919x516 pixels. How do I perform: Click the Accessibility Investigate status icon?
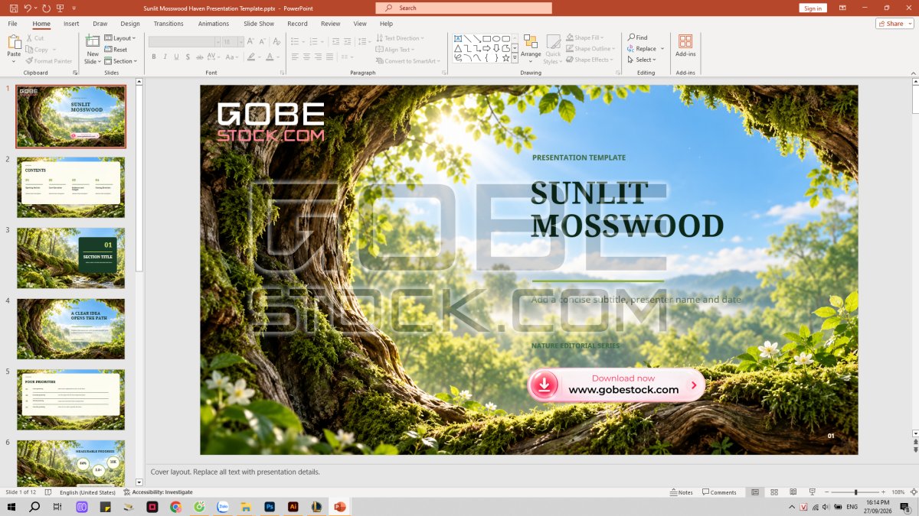[127, 492]
